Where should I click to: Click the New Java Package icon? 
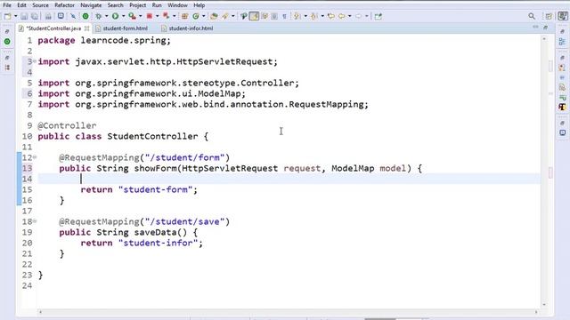(184, 16)
